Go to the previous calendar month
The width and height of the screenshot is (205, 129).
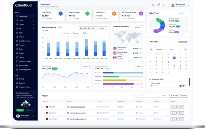151,49
